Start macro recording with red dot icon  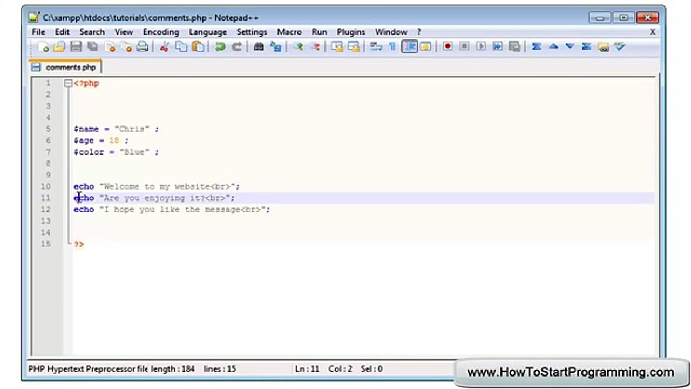tap(448, 47)
